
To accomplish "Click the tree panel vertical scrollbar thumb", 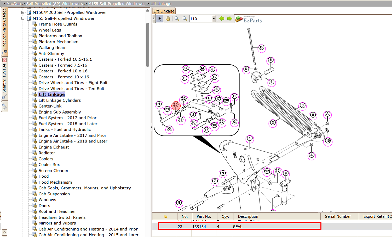I will click(147, 45).
